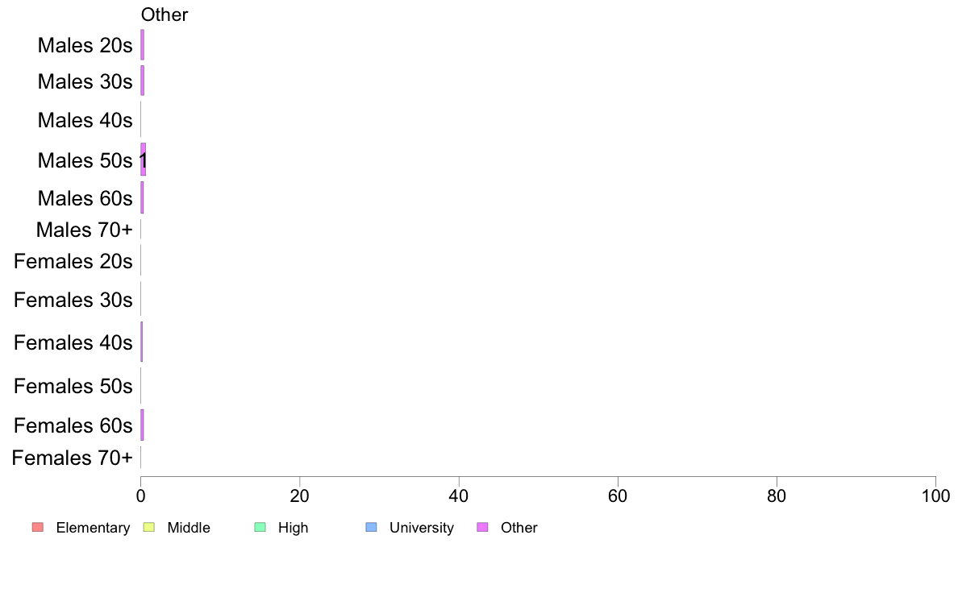The height and width of the screenshot is (593, 958).
Task: Click the Females 40s thin bar
Action: pos(141,342)
